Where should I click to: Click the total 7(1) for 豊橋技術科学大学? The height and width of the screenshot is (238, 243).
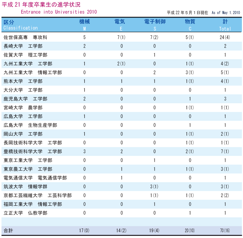(x=225, y=151)
